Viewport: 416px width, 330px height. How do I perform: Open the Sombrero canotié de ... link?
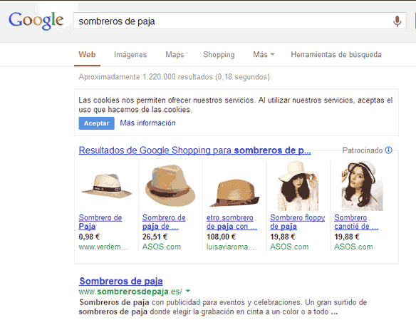click(x=356, y=222)
